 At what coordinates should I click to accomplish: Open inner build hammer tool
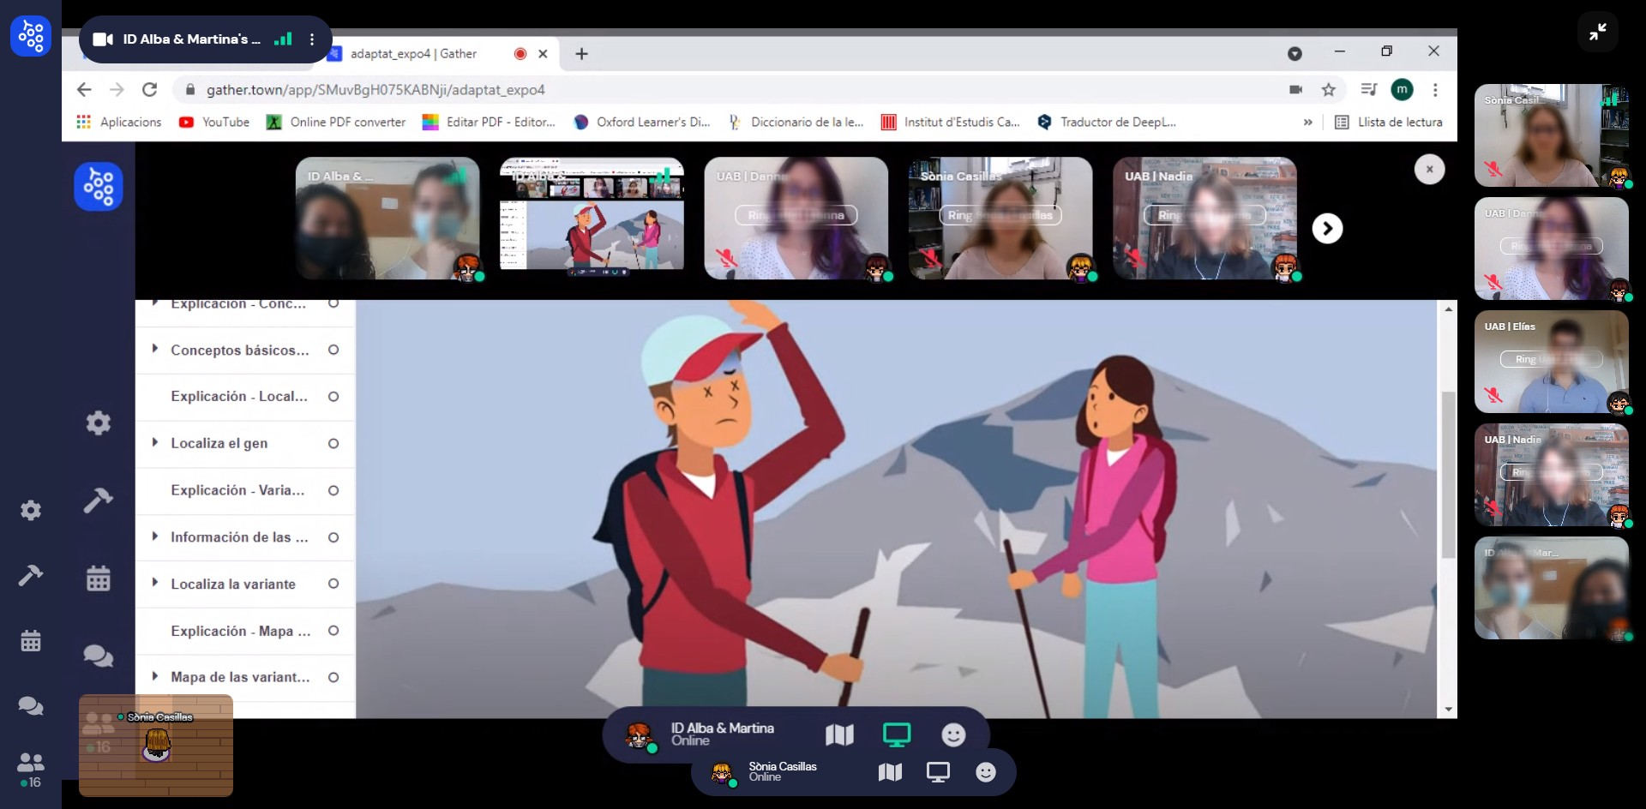[98, 500]
